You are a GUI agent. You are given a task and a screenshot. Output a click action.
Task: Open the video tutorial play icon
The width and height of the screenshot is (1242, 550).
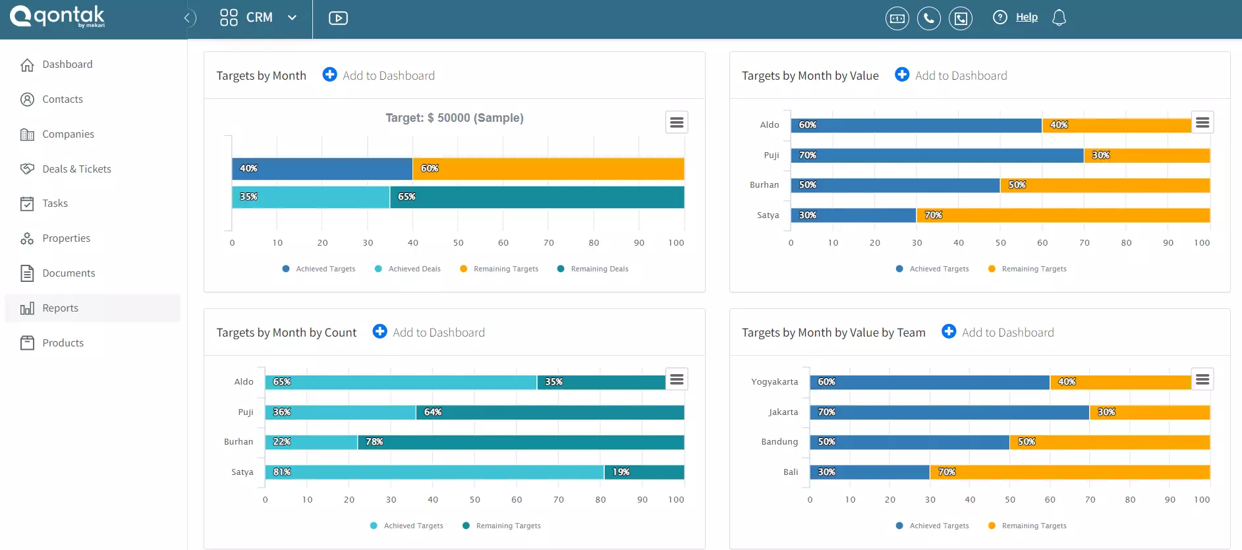[x=338, y=18]
